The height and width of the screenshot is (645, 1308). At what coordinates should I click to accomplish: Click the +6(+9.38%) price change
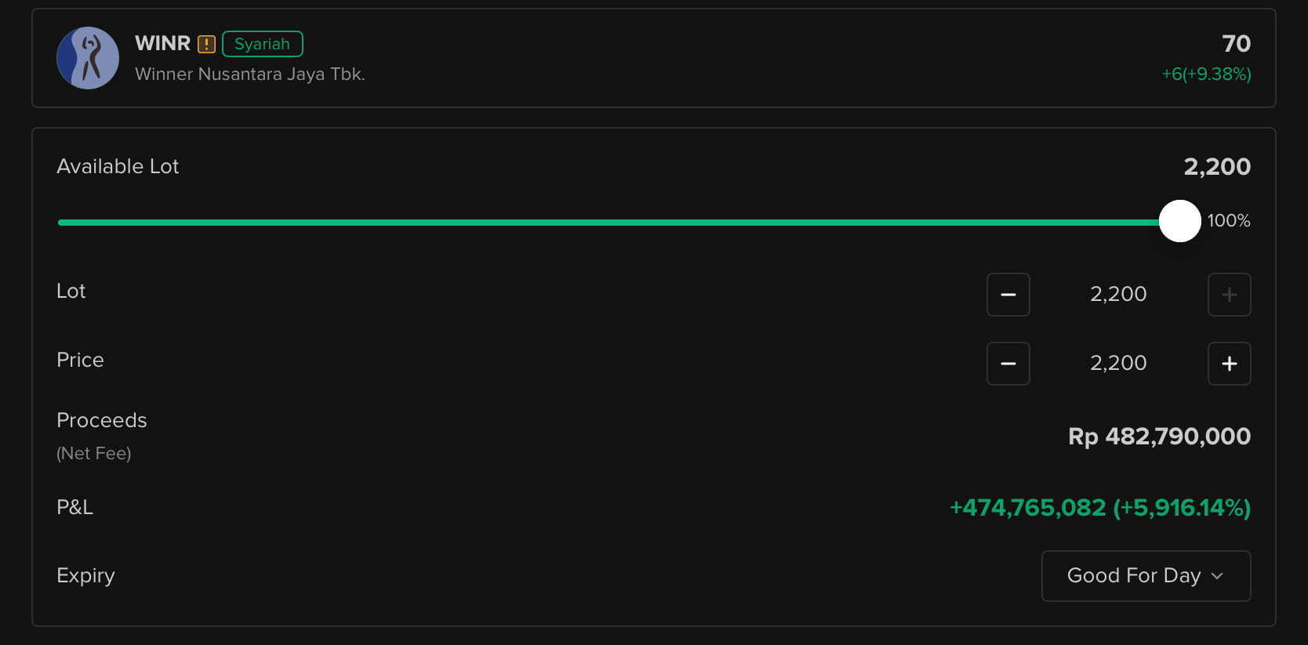pyautogui.click(x=1206, y=74)
